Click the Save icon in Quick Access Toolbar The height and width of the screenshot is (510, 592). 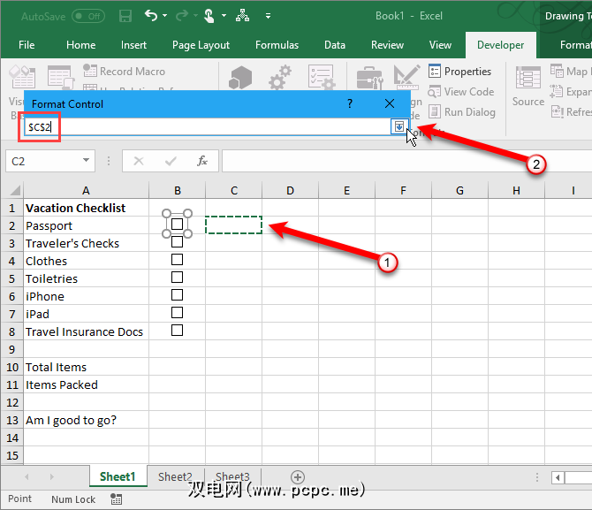[125, 16]
